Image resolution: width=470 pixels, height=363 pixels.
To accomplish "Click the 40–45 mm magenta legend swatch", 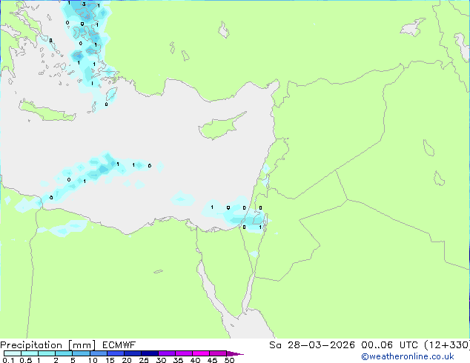I will [x=201, y=353].
